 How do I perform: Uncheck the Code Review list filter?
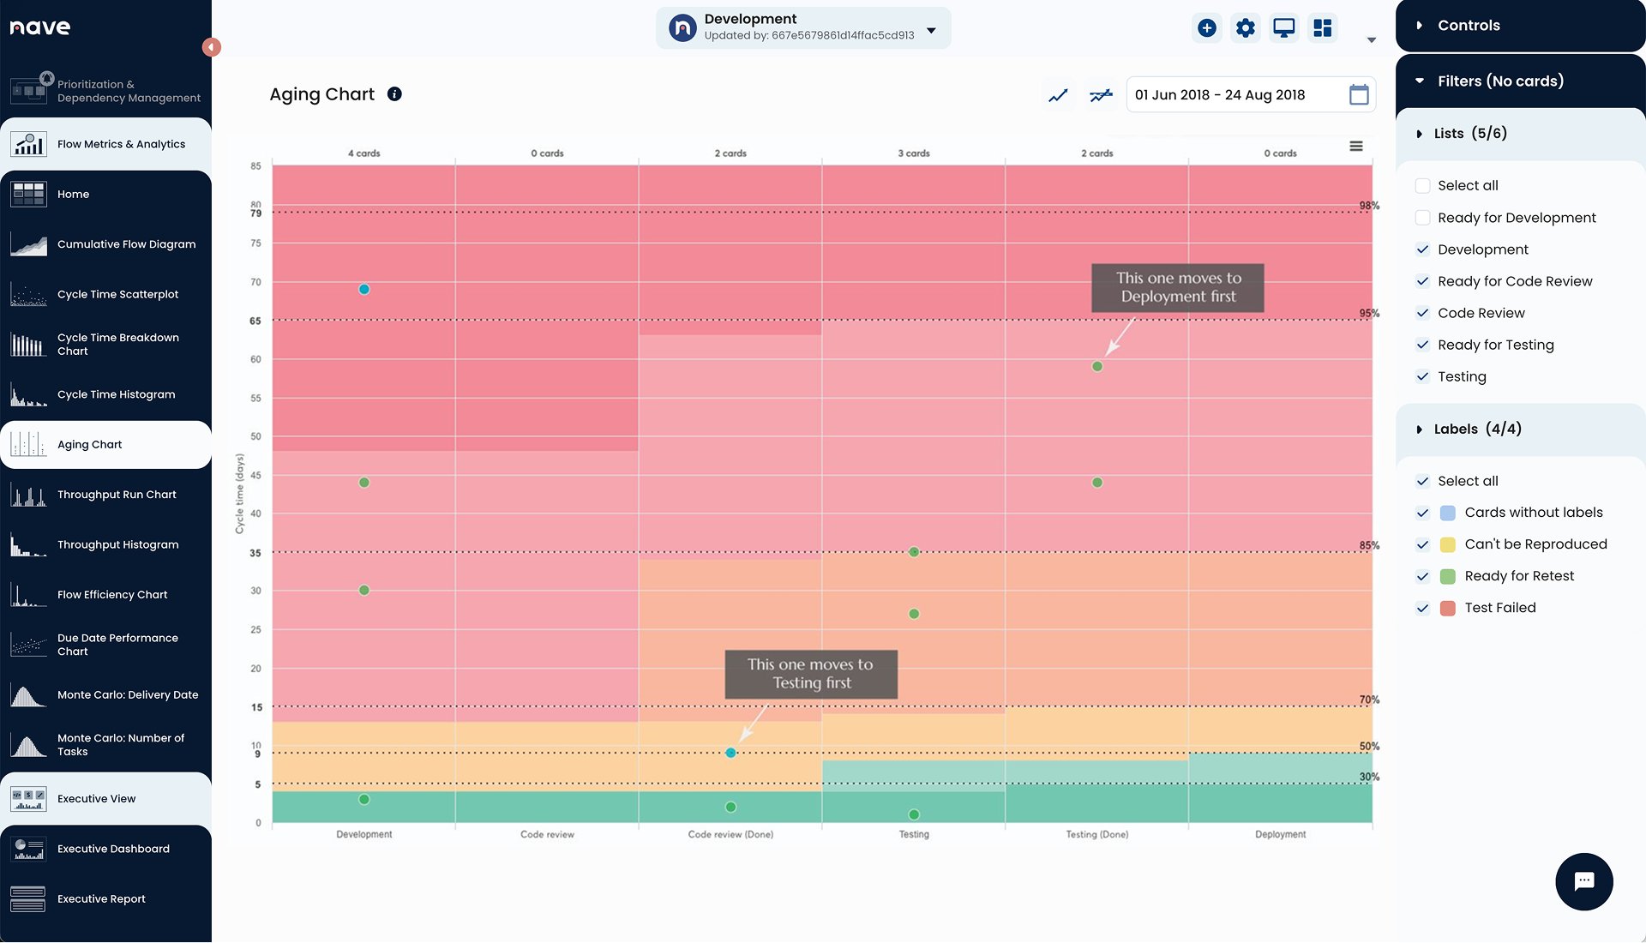coord(1423,313)
